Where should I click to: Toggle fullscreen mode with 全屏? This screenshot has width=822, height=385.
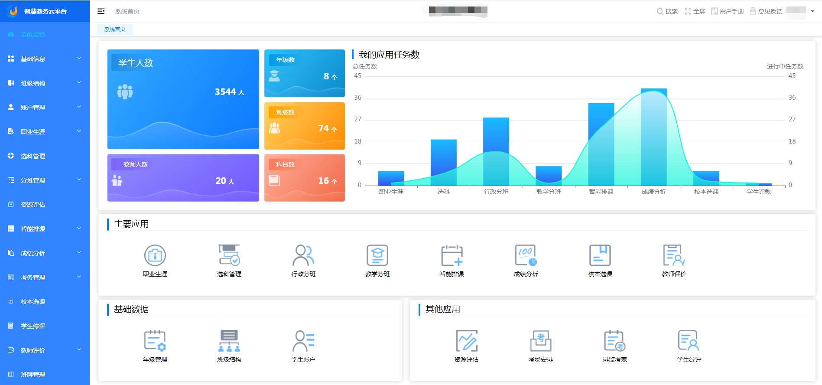click(695, 11)
